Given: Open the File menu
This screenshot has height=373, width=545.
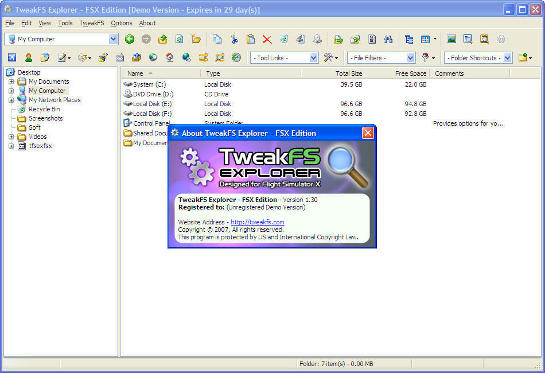Looking at the screenshot, I should click(10, 23).
